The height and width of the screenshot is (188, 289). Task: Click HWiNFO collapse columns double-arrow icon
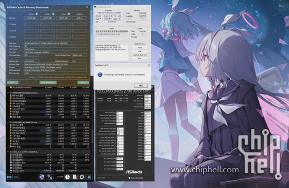pos(16,177)
